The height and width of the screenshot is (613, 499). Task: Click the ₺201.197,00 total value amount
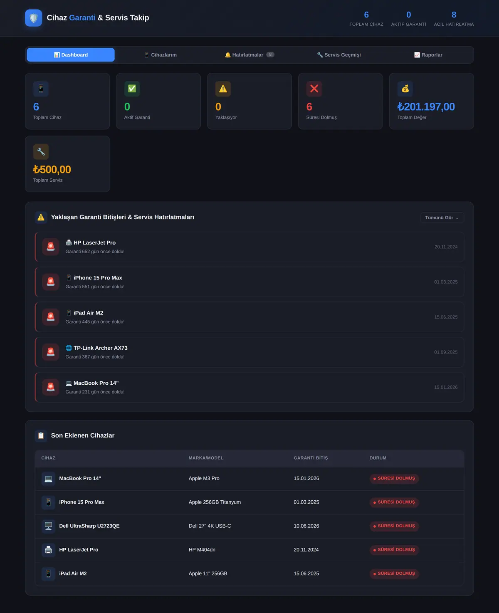pos(426,107)
